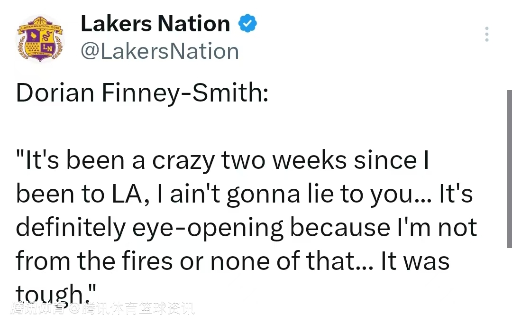Click the blue verified badge
Image resolution: width=512 pixels, height=324 pixels.
(247, 23)
